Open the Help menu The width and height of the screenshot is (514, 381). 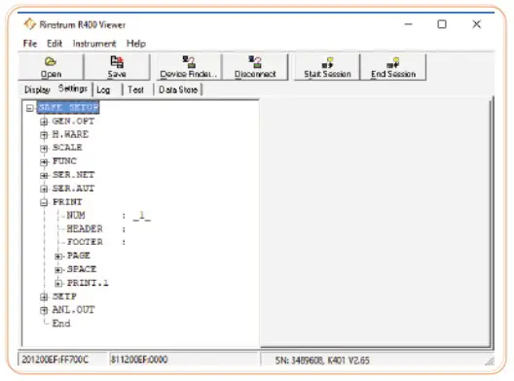[136, 44]
